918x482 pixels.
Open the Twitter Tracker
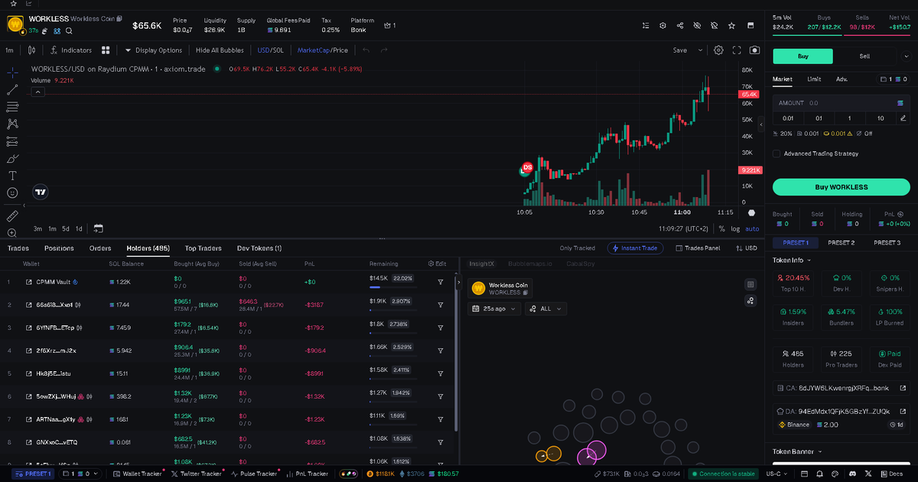[x=196, y=474]
